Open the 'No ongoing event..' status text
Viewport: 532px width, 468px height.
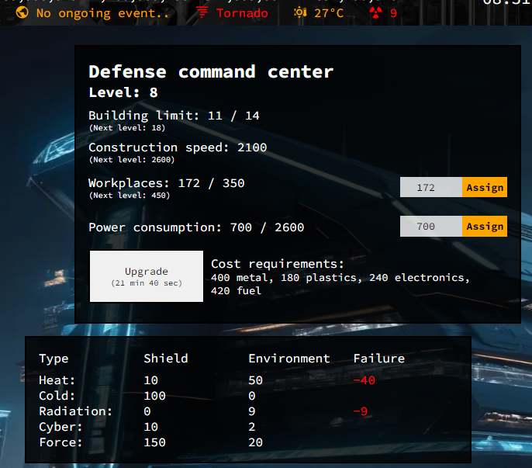102,13
